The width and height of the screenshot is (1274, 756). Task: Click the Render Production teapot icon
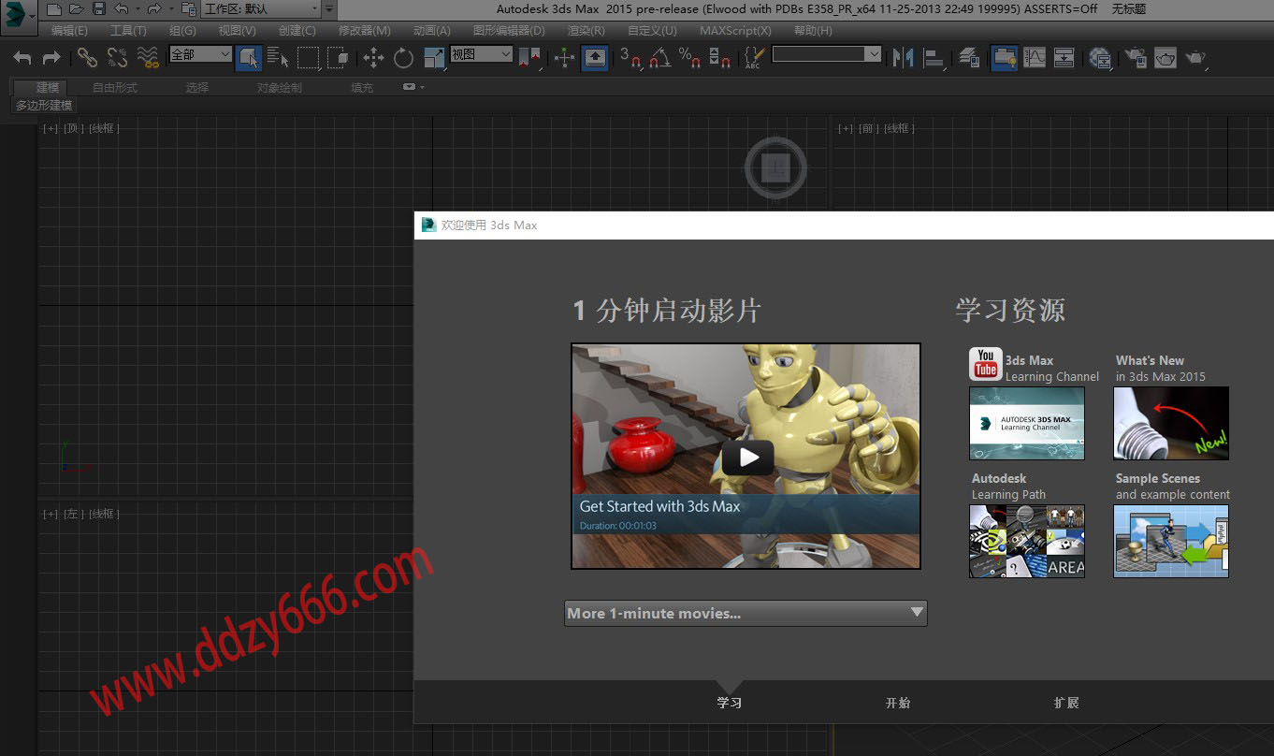(x=1195, y=58)
